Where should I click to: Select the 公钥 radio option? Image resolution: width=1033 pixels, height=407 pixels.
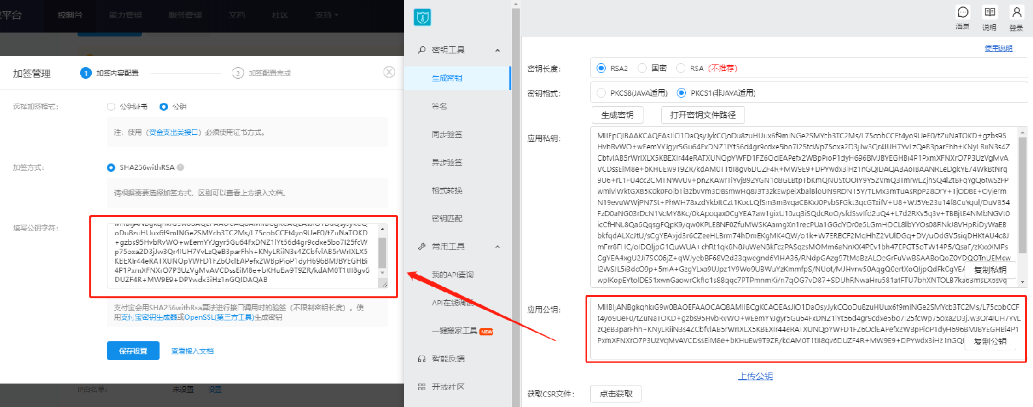pos(163,107)
